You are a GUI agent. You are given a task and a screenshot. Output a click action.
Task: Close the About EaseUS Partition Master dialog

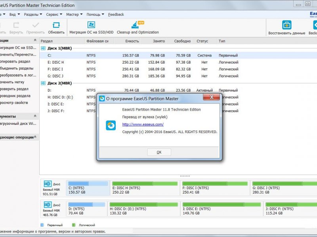pos(212,97)
